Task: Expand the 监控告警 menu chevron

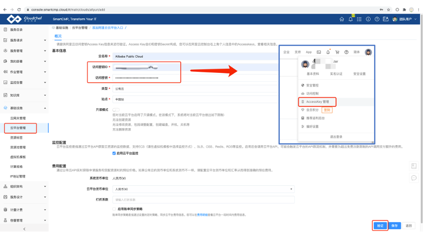Action: coord(45,82)
